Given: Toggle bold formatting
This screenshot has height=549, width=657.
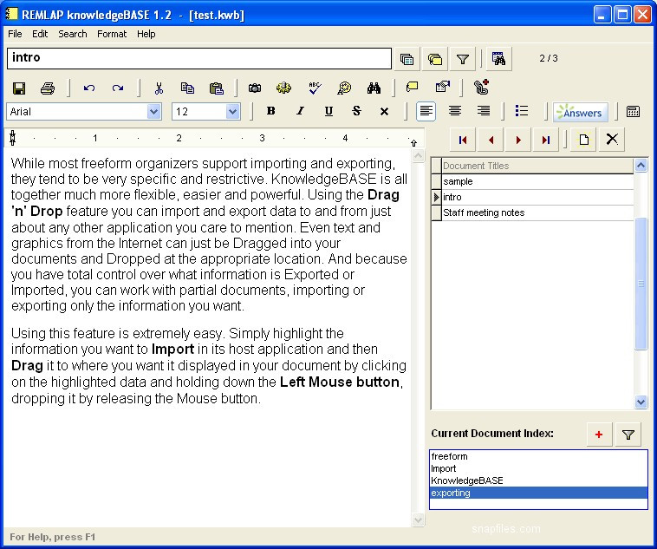Looking at the screenshot, I should pos(271,111).
